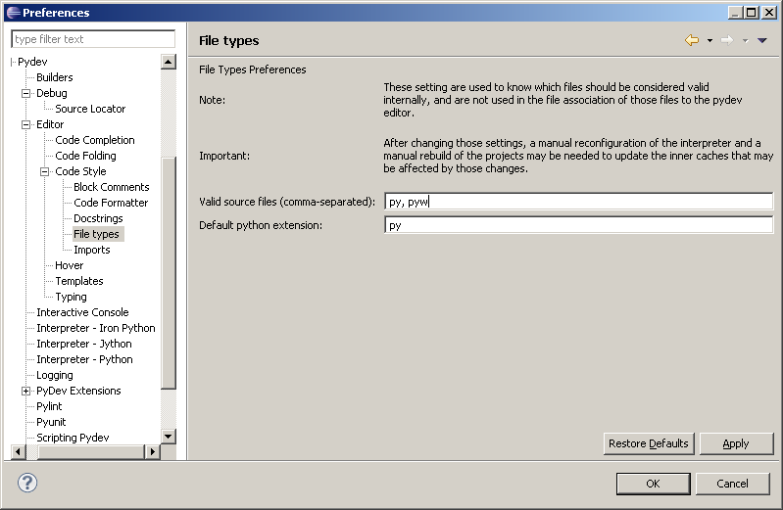783x510 pixels.
Task: Open Interpreter - Python settings
Action: [x=84, y=359]
